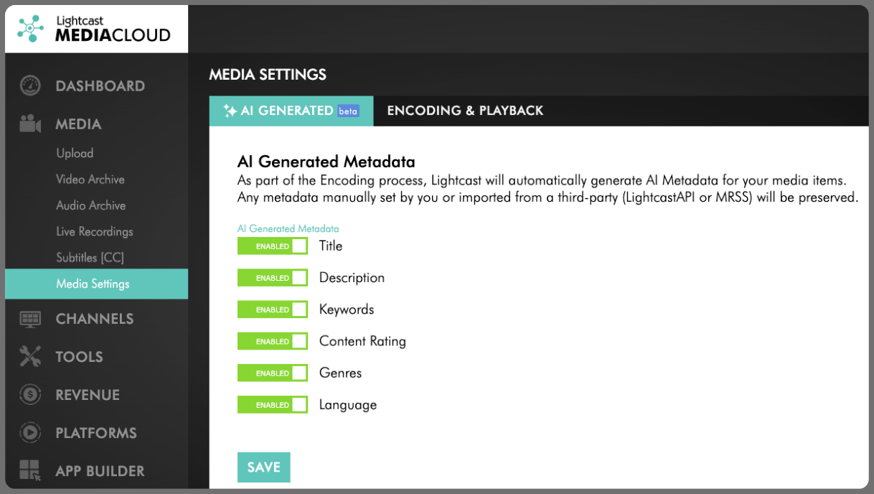Image resolution: width=874 pixels, height=494 pixels.
Task: Click the App Builder grid icon
Action: pyautogui.click(x=30, y=471)
